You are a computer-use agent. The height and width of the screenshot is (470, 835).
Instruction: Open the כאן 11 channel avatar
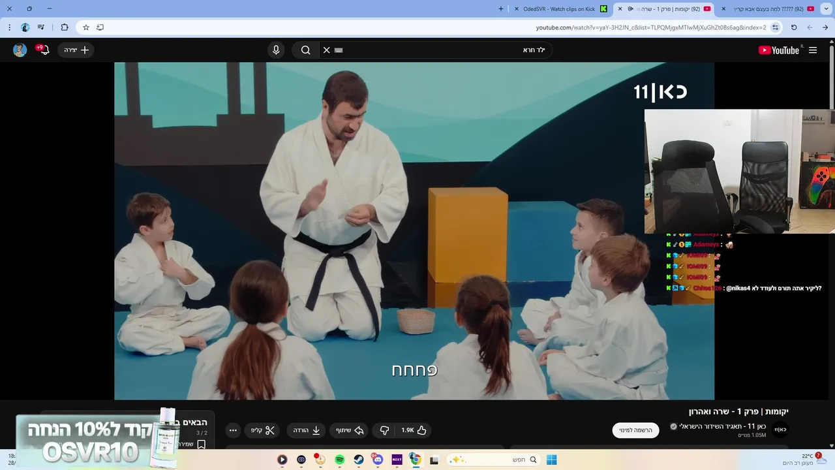tap(780, 430)
